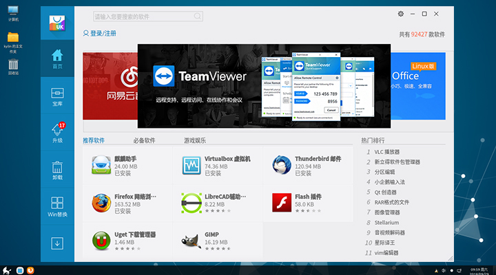This screenshot has height=275, width=496.
Task: Click the search magnifier icon
Action: pyautogui.click(x=197, y=15)
